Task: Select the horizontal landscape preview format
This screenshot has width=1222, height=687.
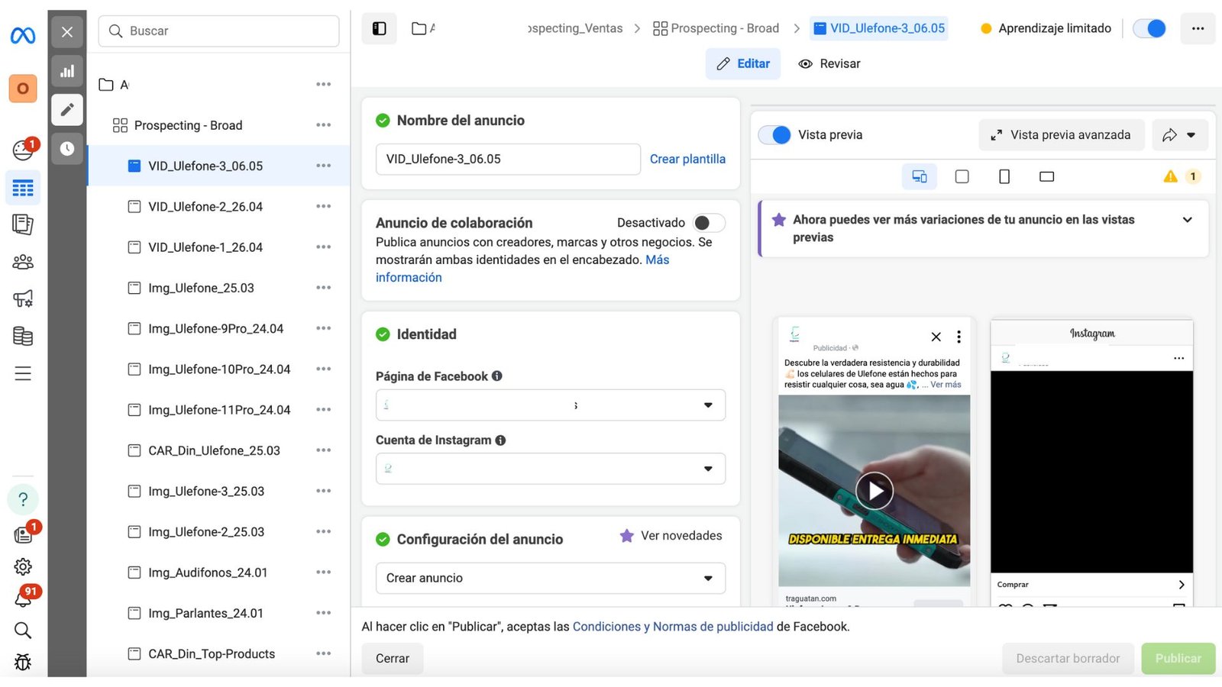Action: [1047, 176]
